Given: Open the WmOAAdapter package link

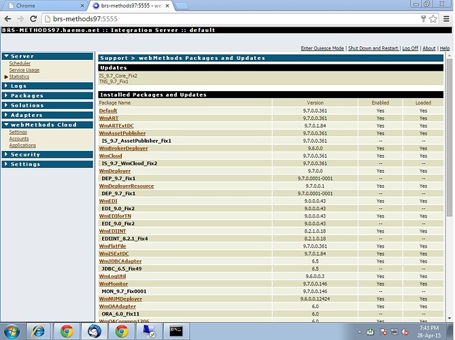Looking at the screenshot, I should coord(117,307).
